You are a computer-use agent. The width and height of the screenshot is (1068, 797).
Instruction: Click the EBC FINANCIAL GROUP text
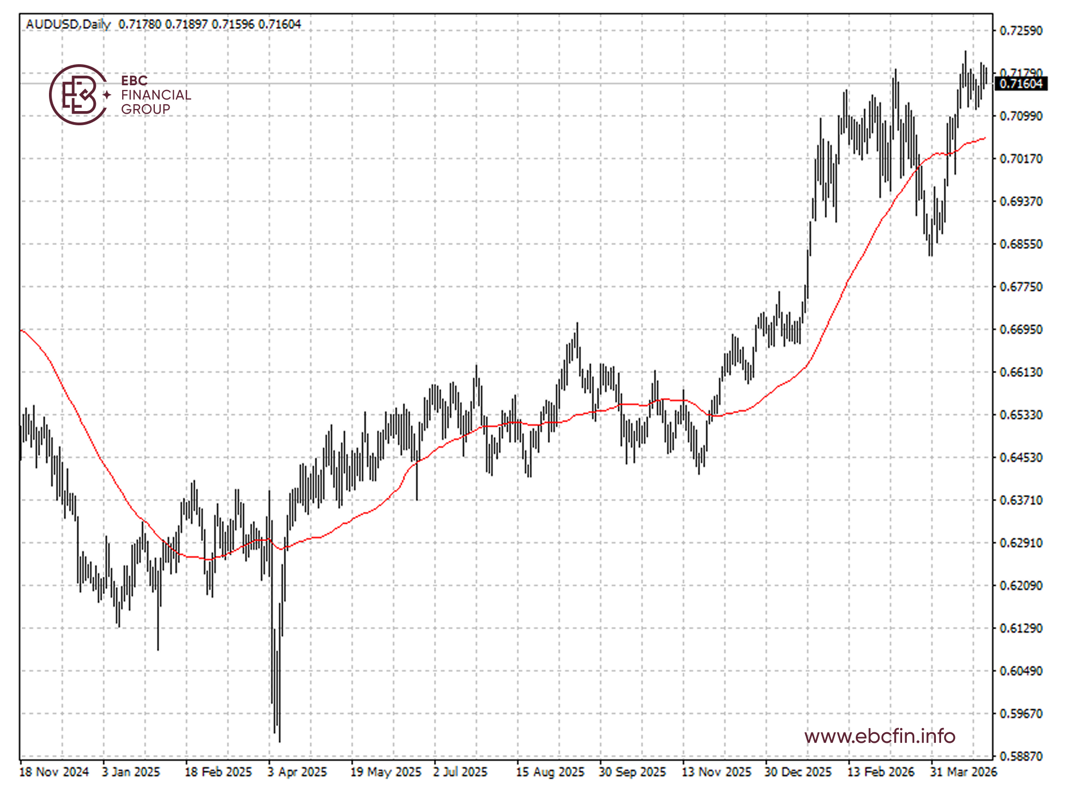(155, 95)
